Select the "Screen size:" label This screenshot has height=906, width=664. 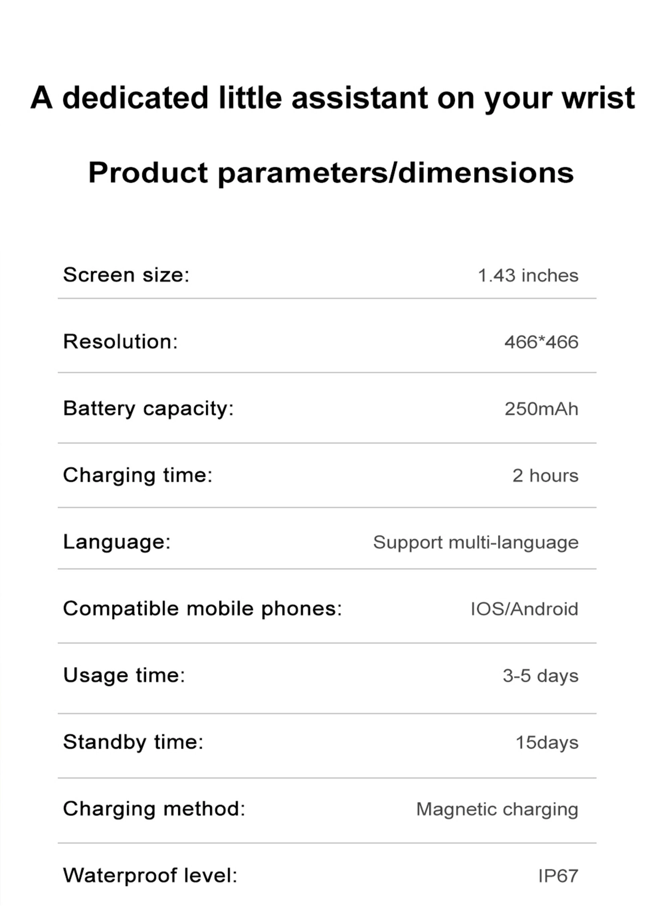click(x=126, y=275)
